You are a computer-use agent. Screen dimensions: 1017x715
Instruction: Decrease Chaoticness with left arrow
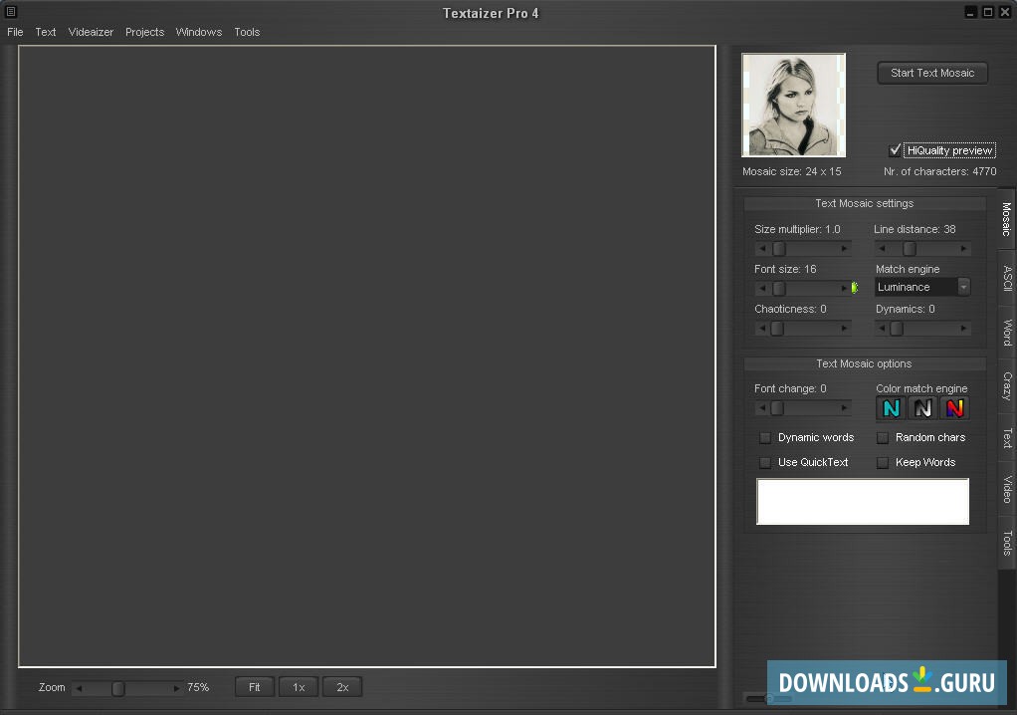pyautogui.click(x=762, y=329)
